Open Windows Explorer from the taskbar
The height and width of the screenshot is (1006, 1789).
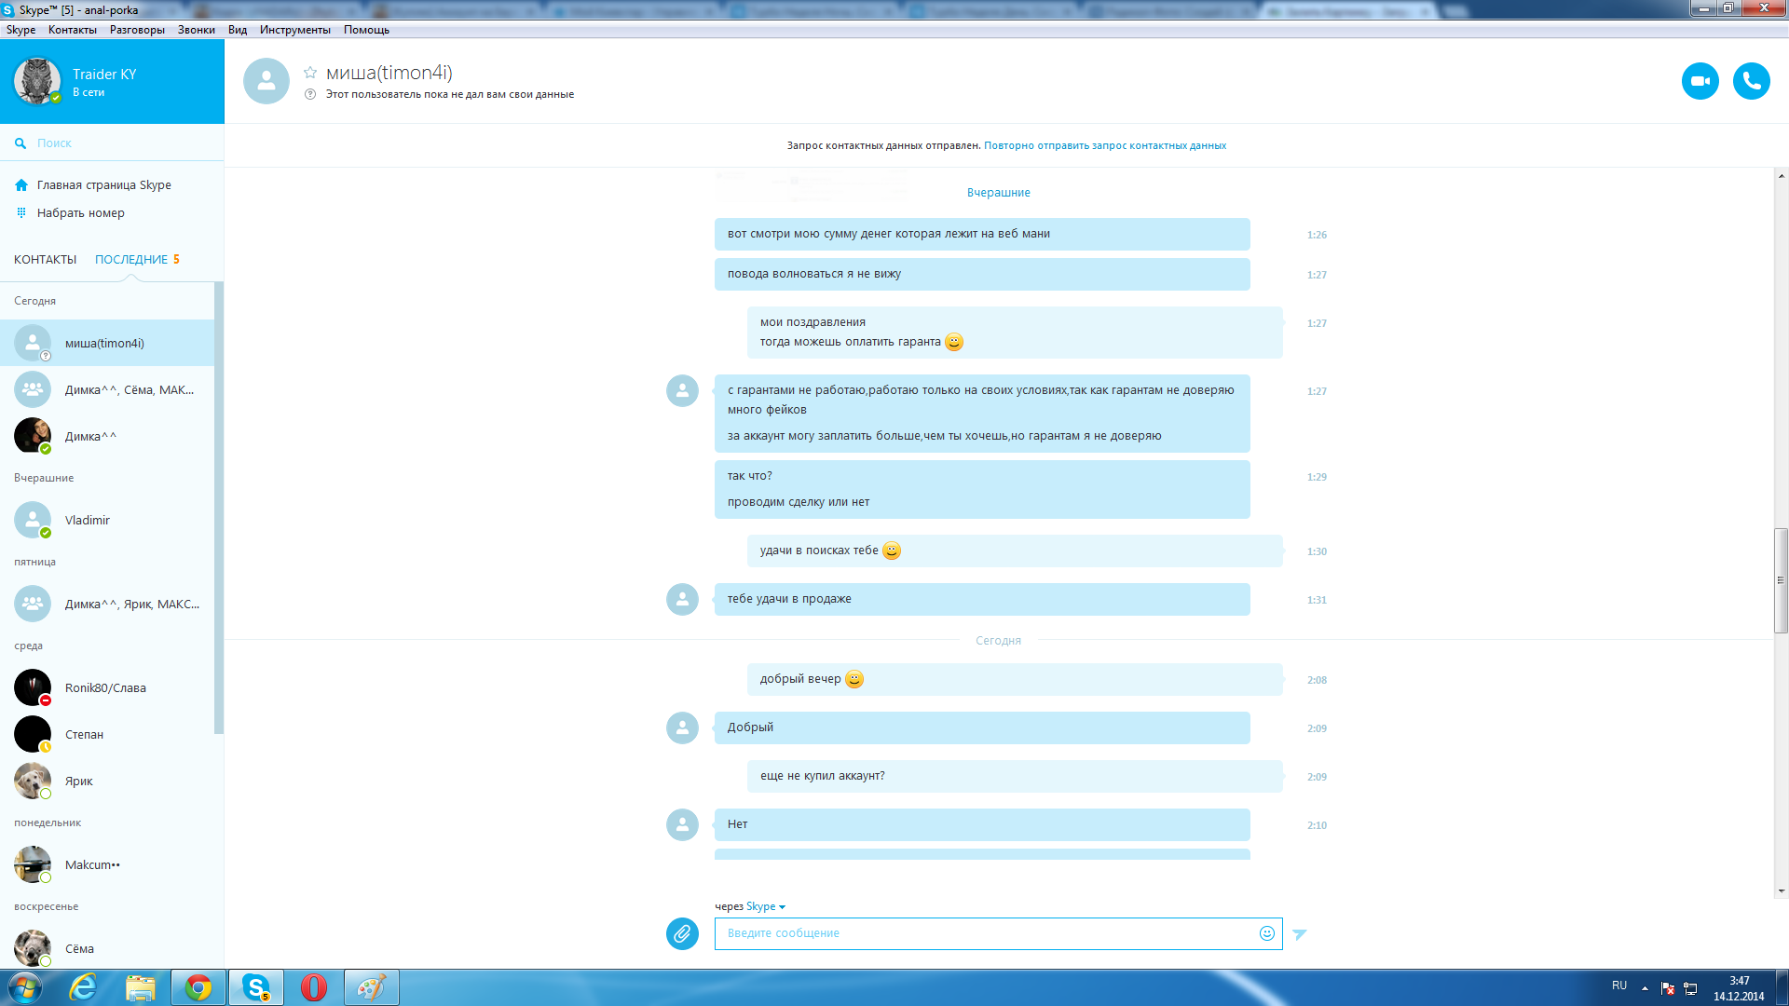(x=141, y=987)
